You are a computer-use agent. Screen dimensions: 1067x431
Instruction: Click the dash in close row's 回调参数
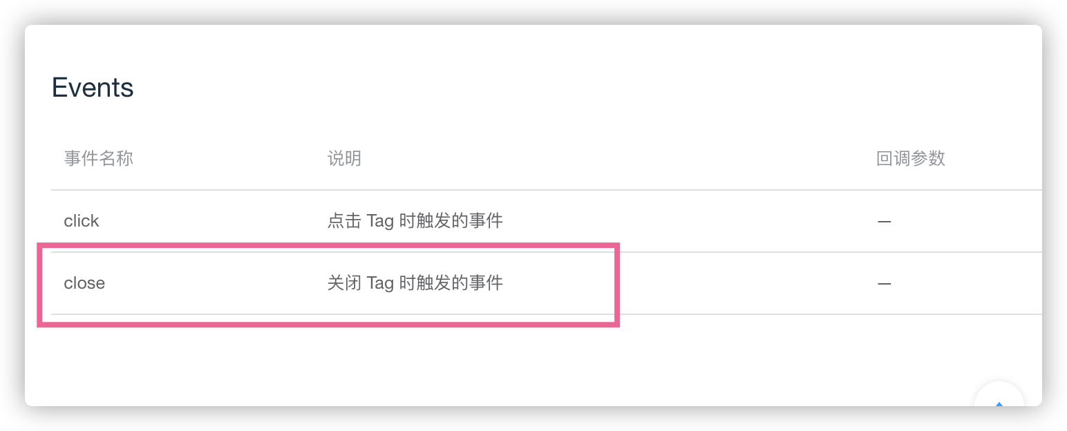point(884,284)
